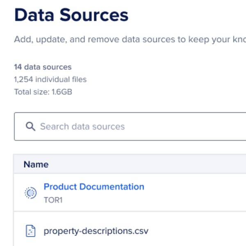The height and width of the screenshot is (246, 246).
Task: Click the 1,254 individual files text
Action: [x=50, y=80]
